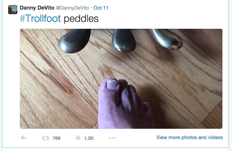The image size is (232, 151).
Task: Click the middle piano pedal in photo
Action: (124, 40)
